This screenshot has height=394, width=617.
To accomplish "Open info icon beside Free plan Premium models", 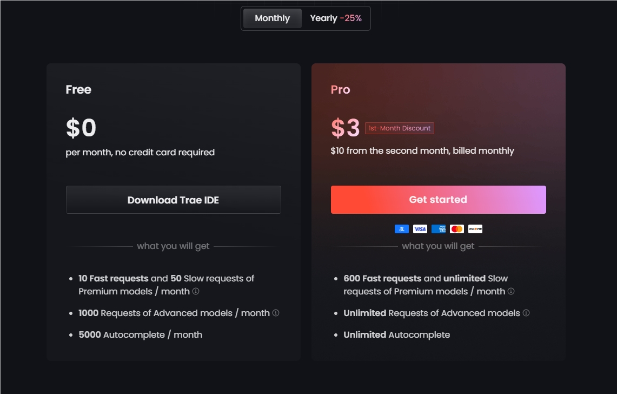I will click(x=196, y=291).
